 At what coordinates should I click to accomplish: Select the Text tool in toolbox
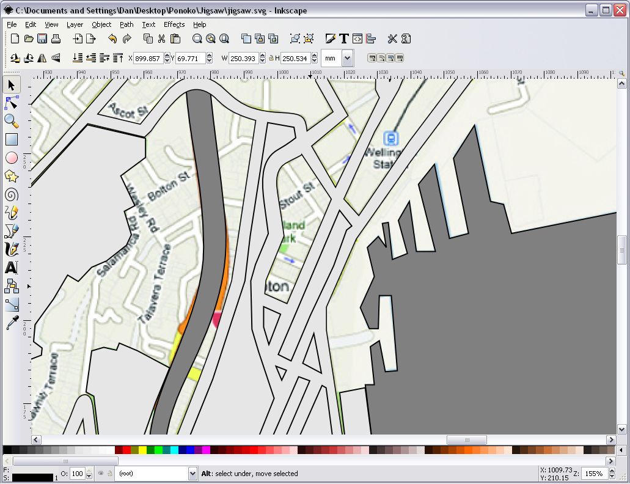12,268
